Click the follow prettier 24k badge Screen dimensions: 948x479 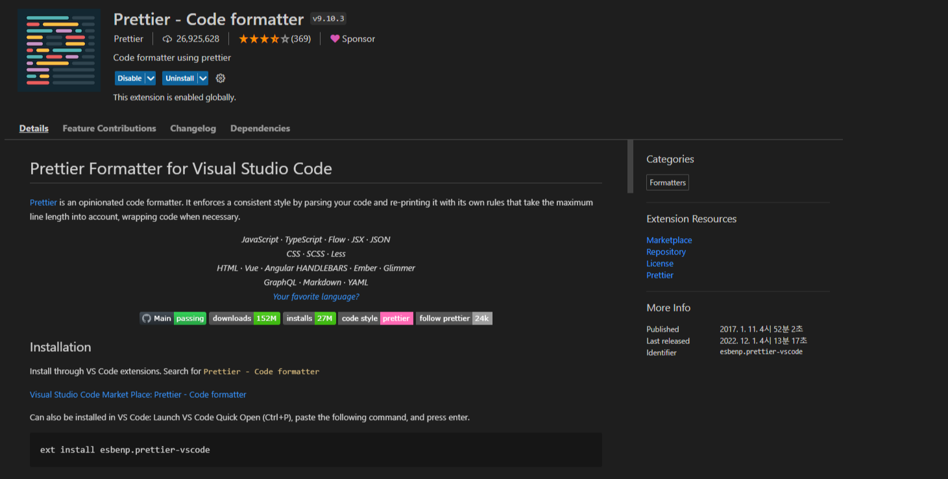point(454,318)
